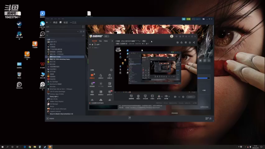Select the first orange scene tab in Douyu

point(94,41)
